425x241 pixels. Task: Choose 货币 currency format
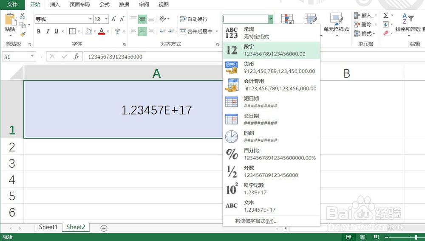pyautogui.click(x=271, y=67)
